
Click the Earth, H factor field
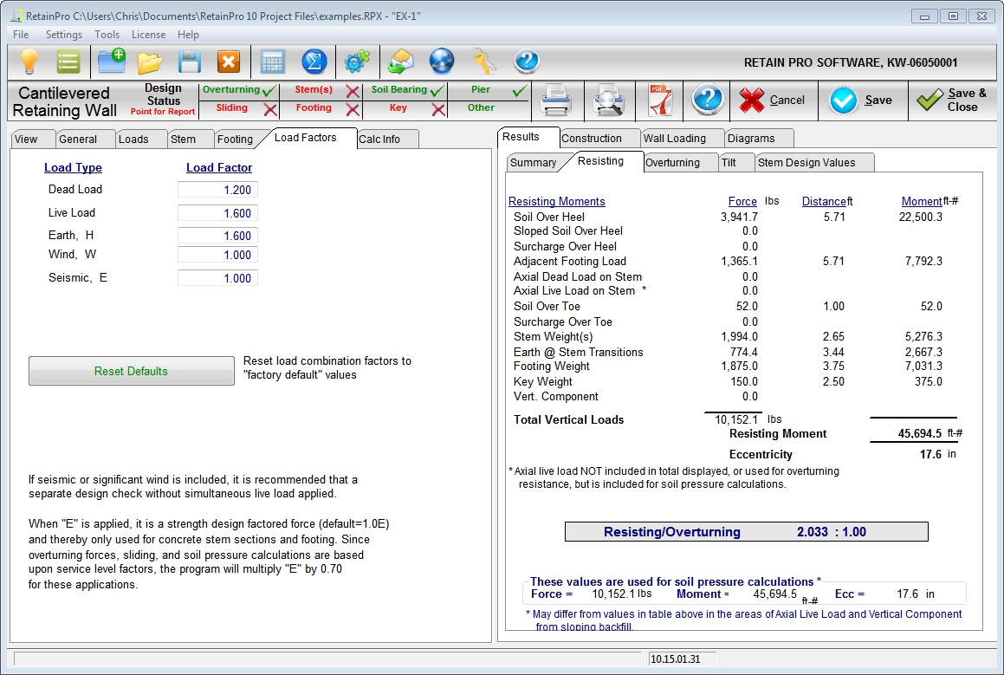click(217, 236)
